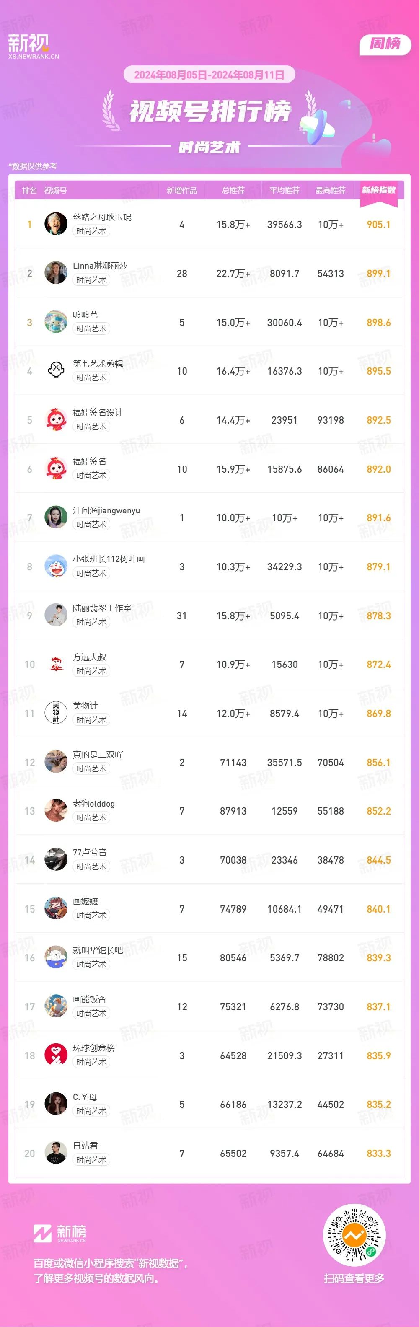Click the 环球创意榜 red heart avatar
Screen dimensions: 419x1327
(x=56, y=1055)
